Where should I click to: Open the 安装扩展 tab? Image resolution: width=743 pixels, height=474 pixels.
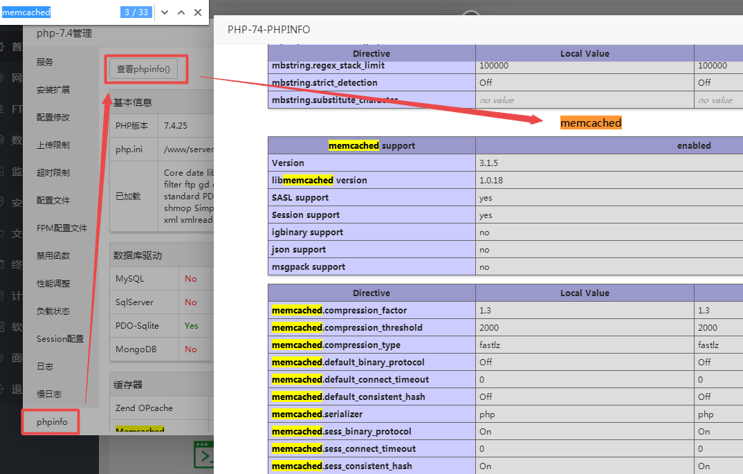[x=53, y=89]
